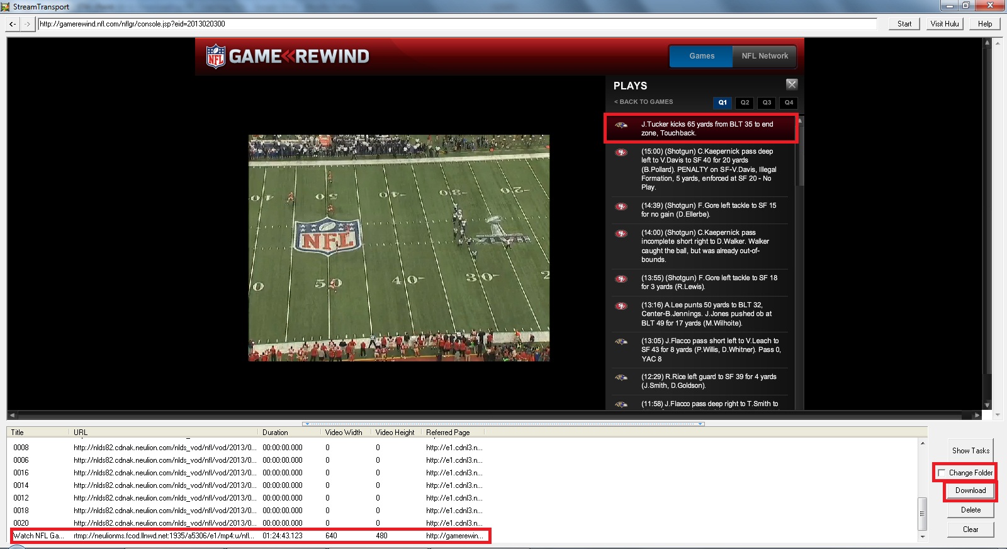1007x549 pixels.
Task: Select the "J.Tucker kicks 65 yards" play
Action: pos(701,128)
